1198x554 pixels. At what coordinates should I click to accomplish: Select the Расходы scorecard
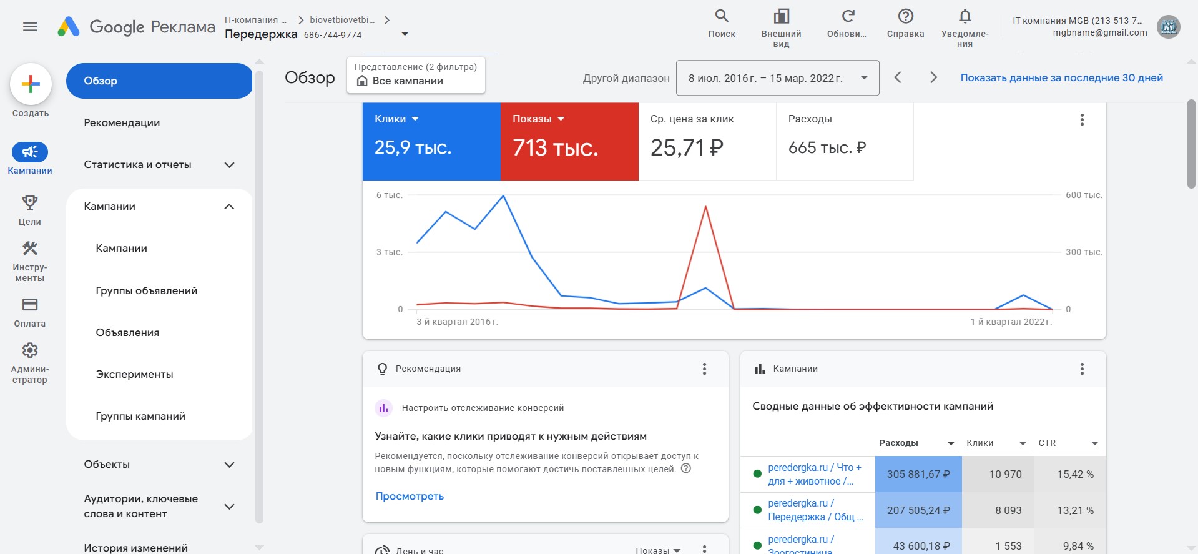coord(845,141)
